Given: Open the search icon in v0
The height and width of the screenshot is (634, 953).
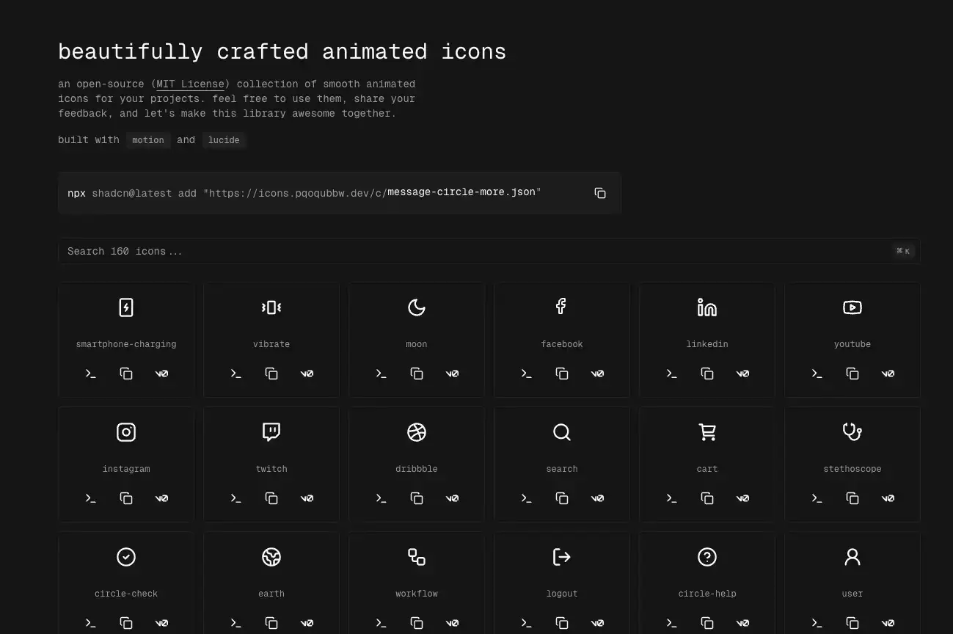Looking at the screenshot, I should pyautogui.click(x=598, y=498).
